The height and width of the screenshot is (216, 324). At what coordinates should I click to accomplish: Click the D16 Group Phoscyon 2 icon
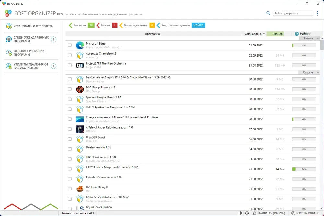(80, 89)
